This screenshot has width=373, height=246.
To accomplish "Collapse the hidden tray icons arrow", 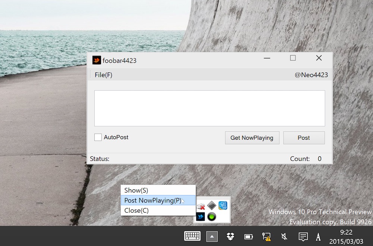I will click(x=212, y=236).
